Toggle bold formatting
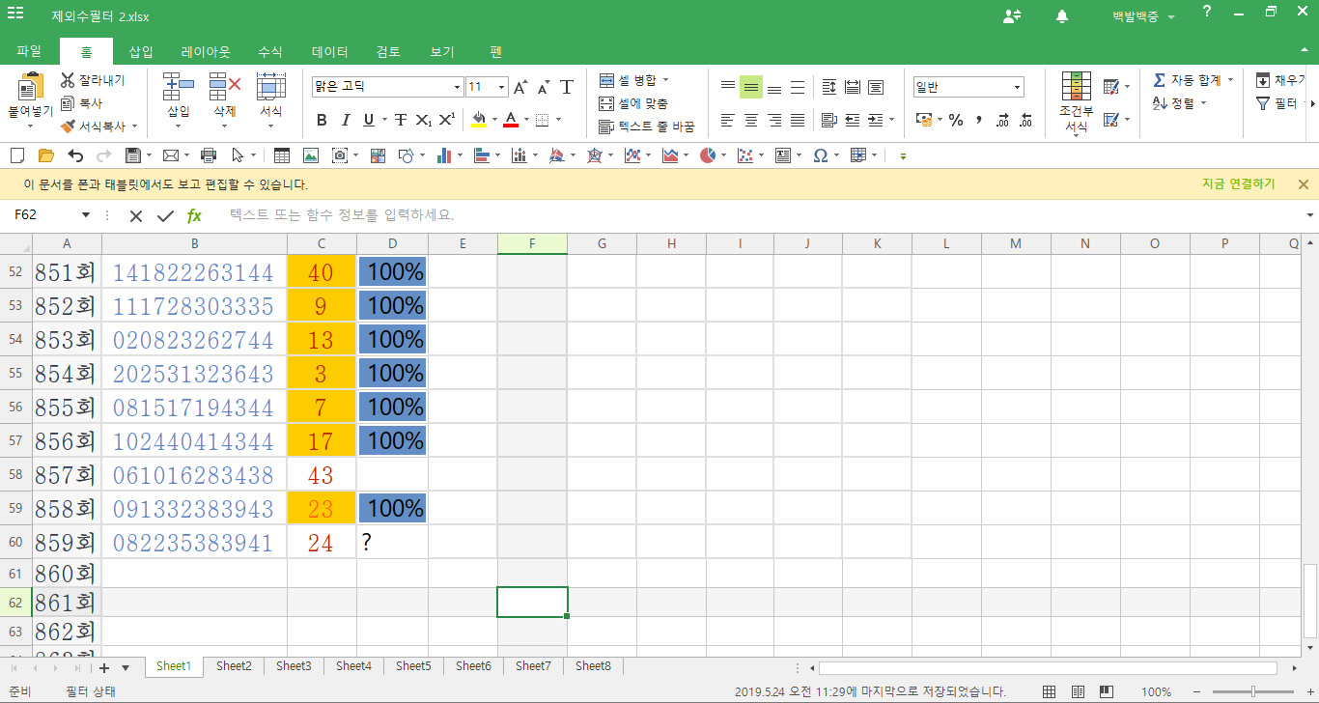 coord(322,120)
